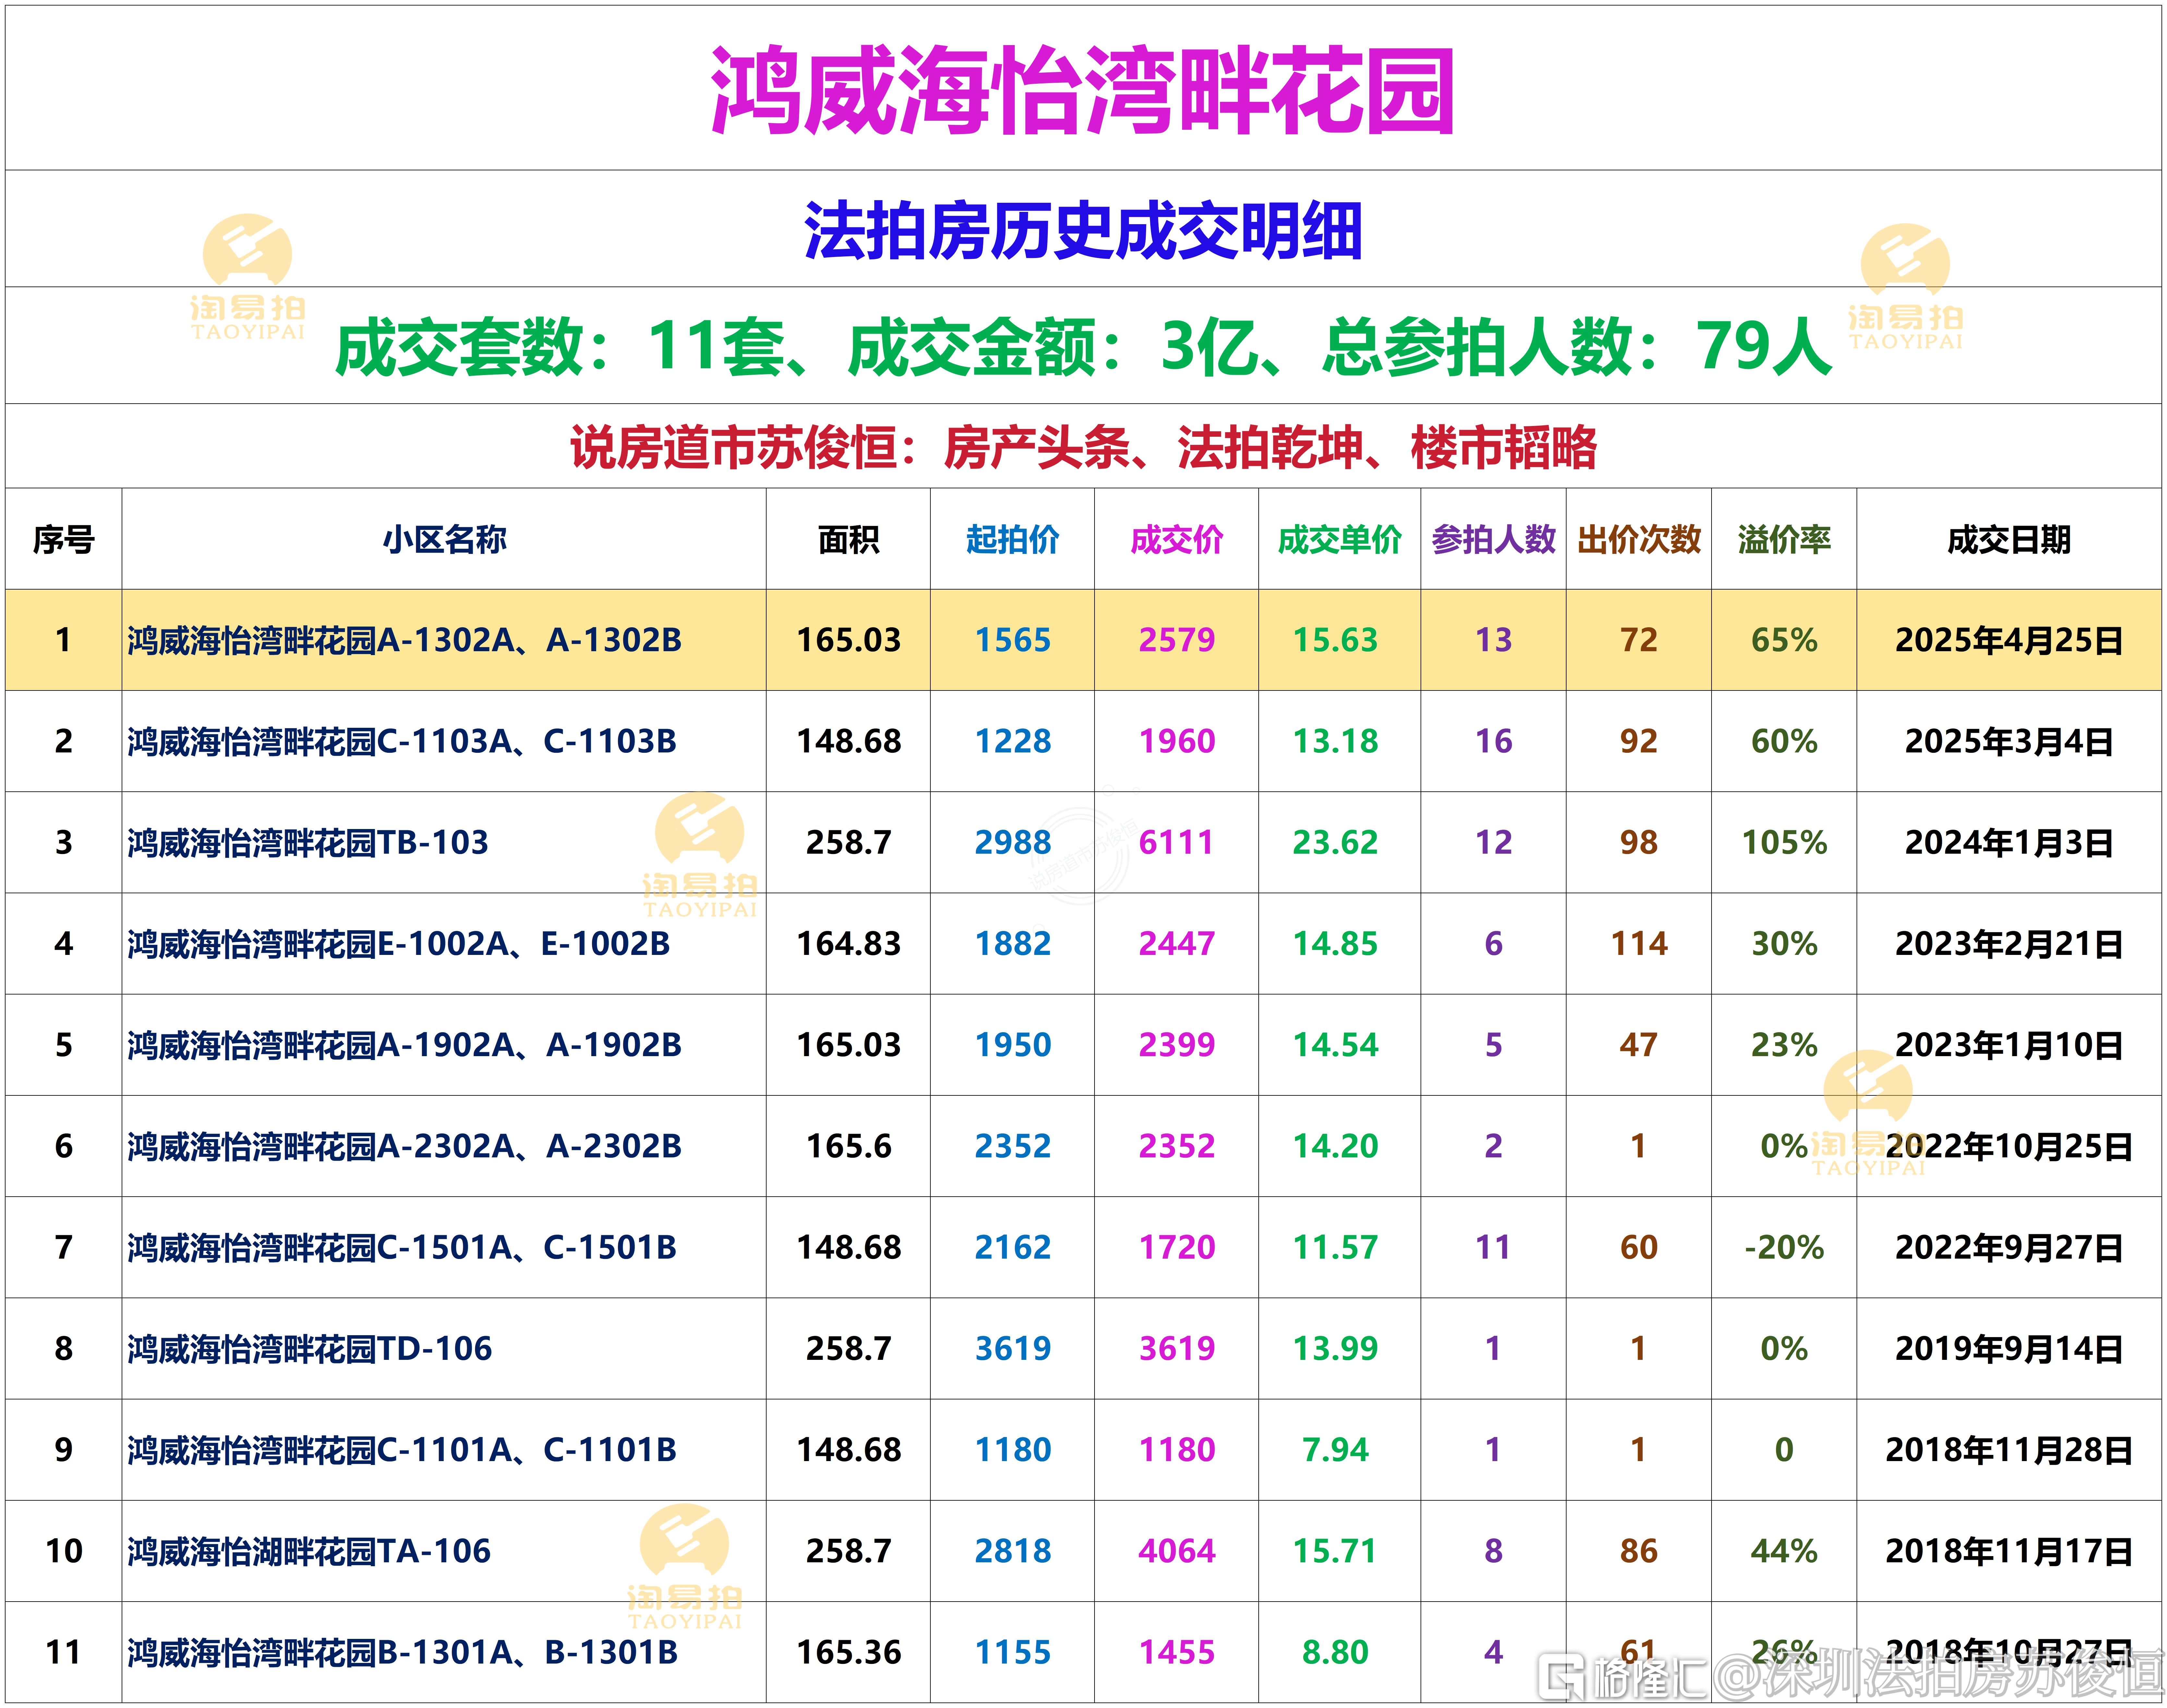Click the unit price 23.62
Screen dimensions: 2167x1708
point(1335,842)
